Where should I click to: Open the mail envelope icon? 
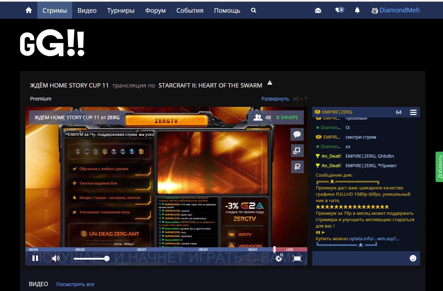[318, 11]
